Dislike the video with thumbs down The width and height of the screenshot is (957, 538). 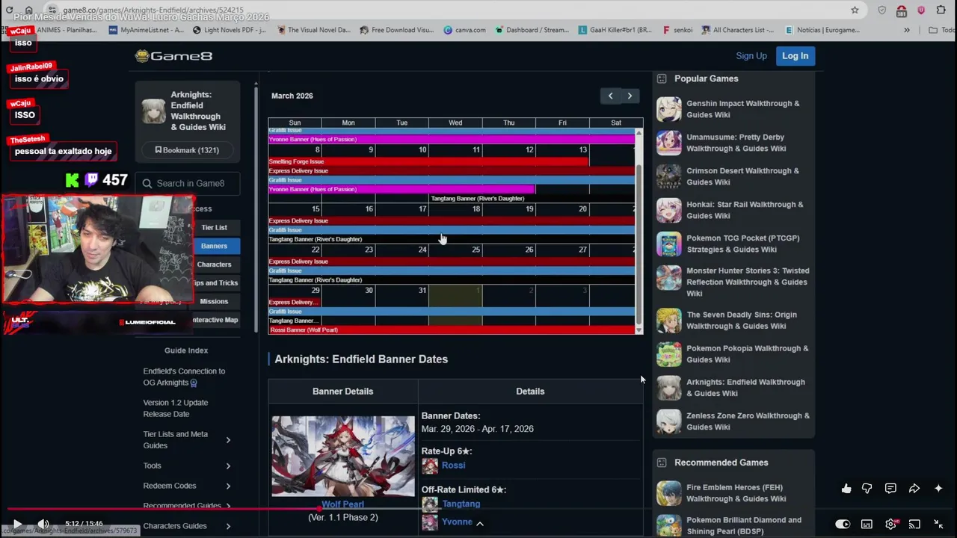(867, 489)
